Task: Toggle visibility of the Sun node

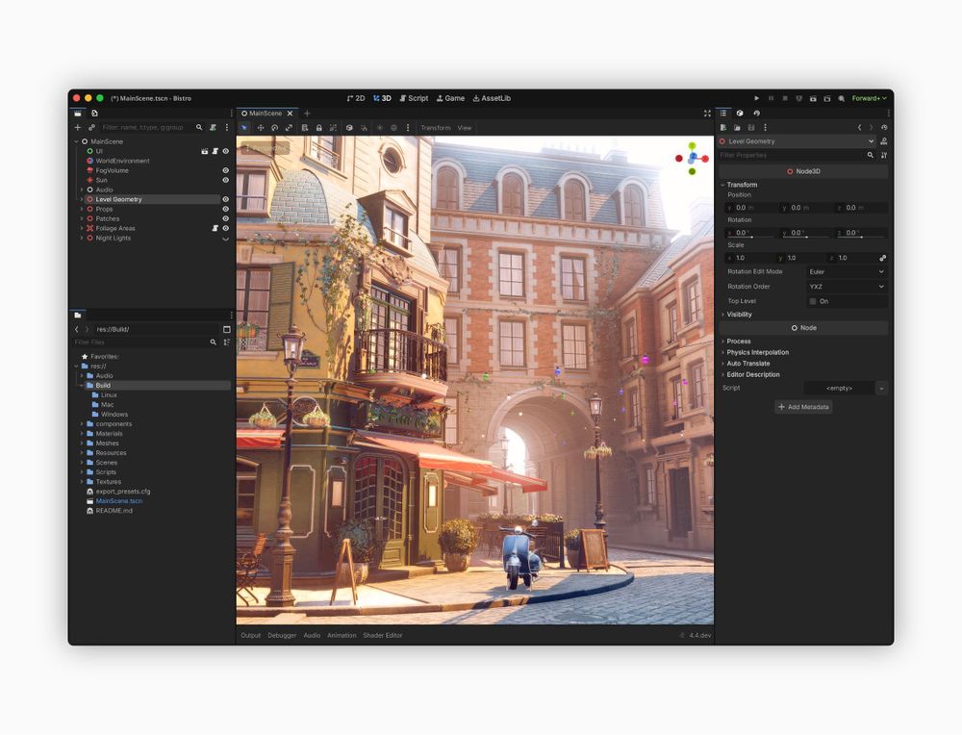Action: coord(226,180)
